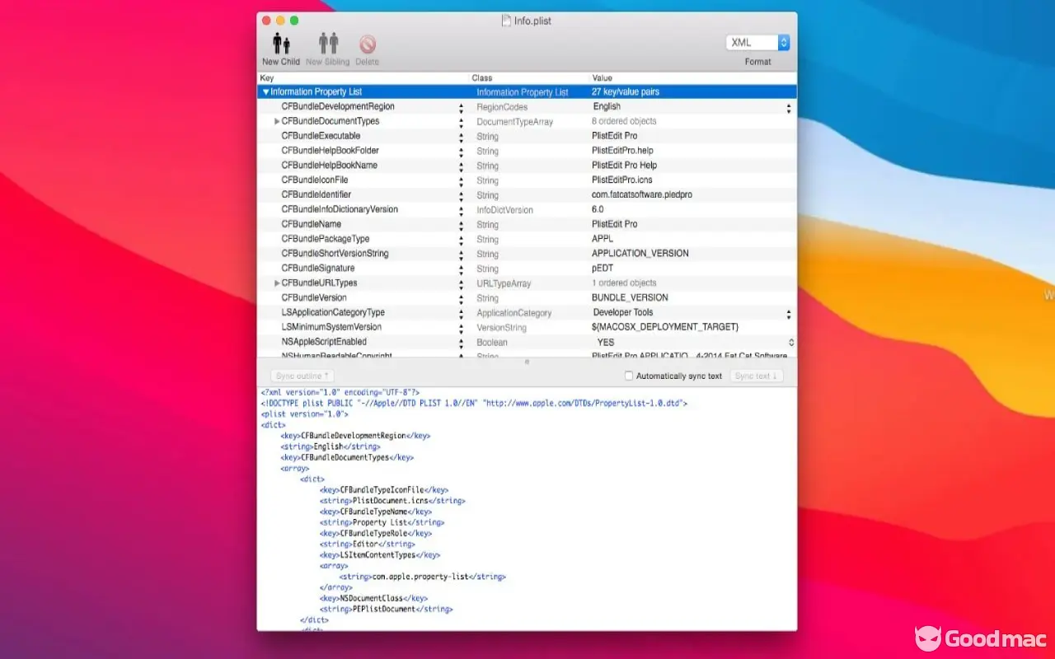This screenshot has height=659, width=1055.
Task: Open the English region value dropdown
Action: click(x=788, y=108)
